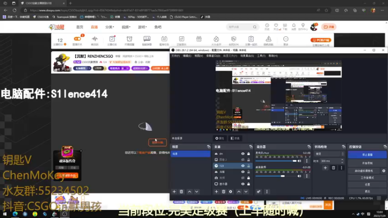Remove the selected source with trash icon

pos(224,191)
